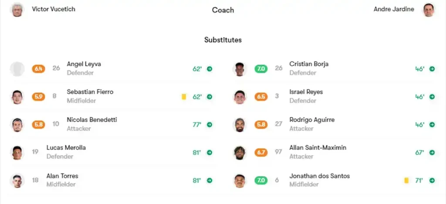Click the substitution arrow icon beside Cristian Borja
446x204 pixels.
point(432,69)
